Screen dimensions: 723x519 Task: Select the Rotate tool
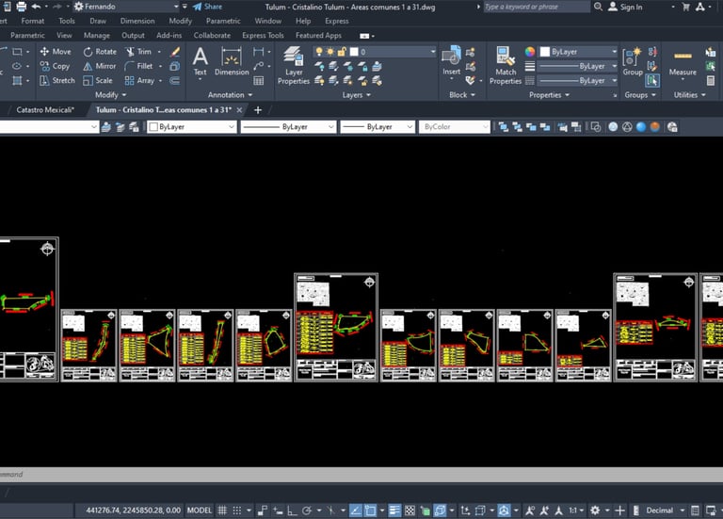[100, 52]
